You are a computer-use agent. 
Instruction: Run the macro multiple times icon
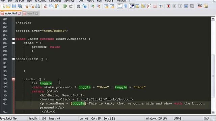coord(186,6)
